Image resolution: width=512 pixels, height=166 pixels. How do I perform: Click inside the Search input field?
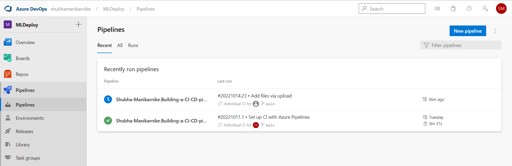pos(391,8)
